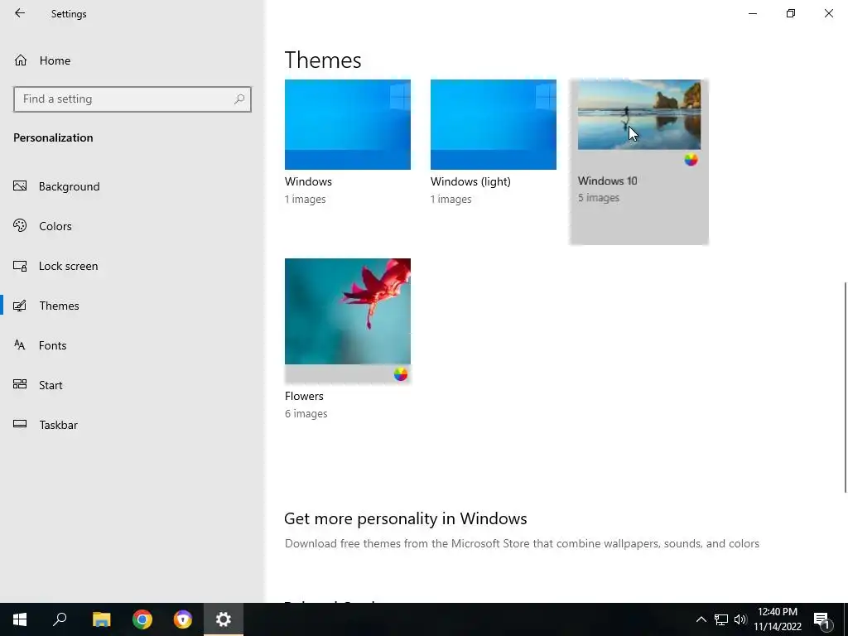The width and height of the screenshot is (848, 636).
Task: Open the Windows Start menu
Action: tap(20, 619)
